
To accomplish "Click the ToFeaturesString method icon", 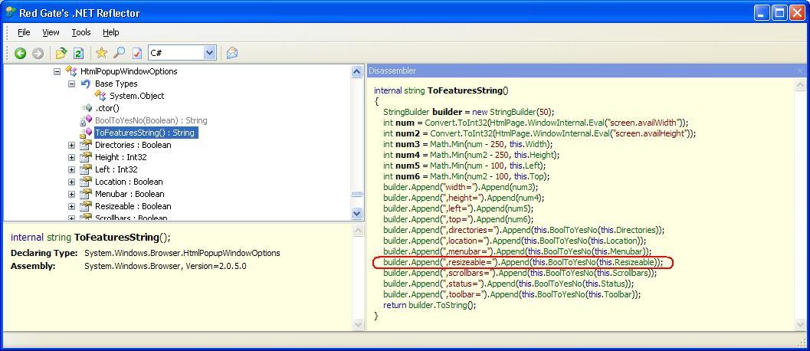I will 87,133.
